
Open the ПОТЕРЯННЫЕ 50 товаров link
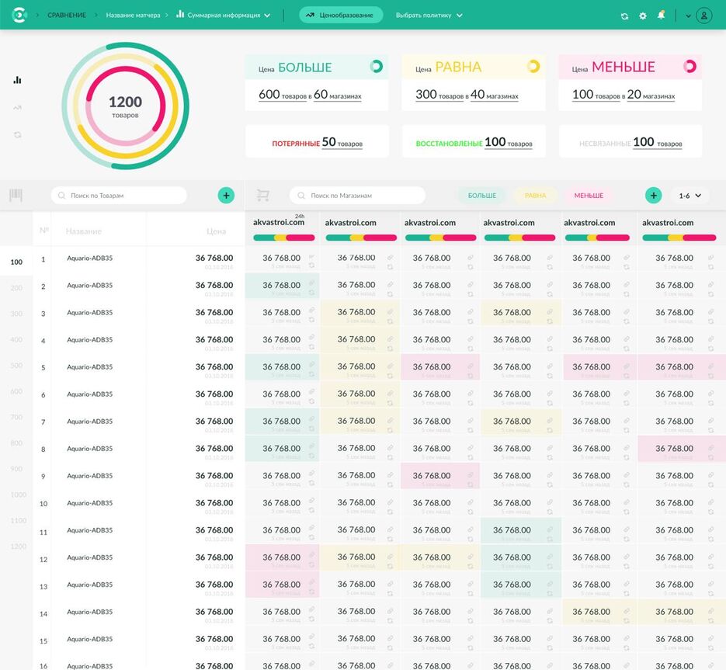(317, 143)
